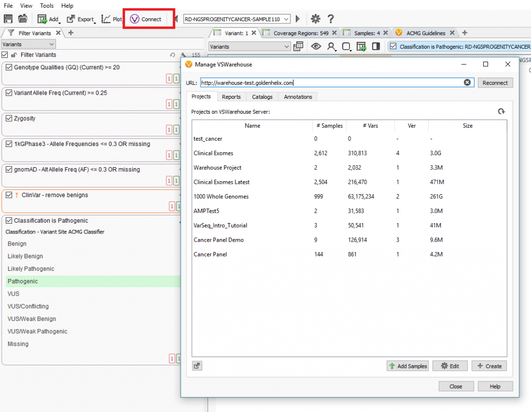Click the Help question mark icon

pyautogui.click(x=330, y=19)
